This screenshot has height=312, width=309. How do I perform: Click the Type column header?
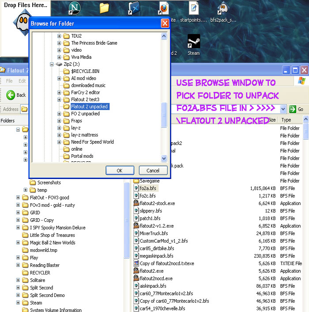coord(286,120)
